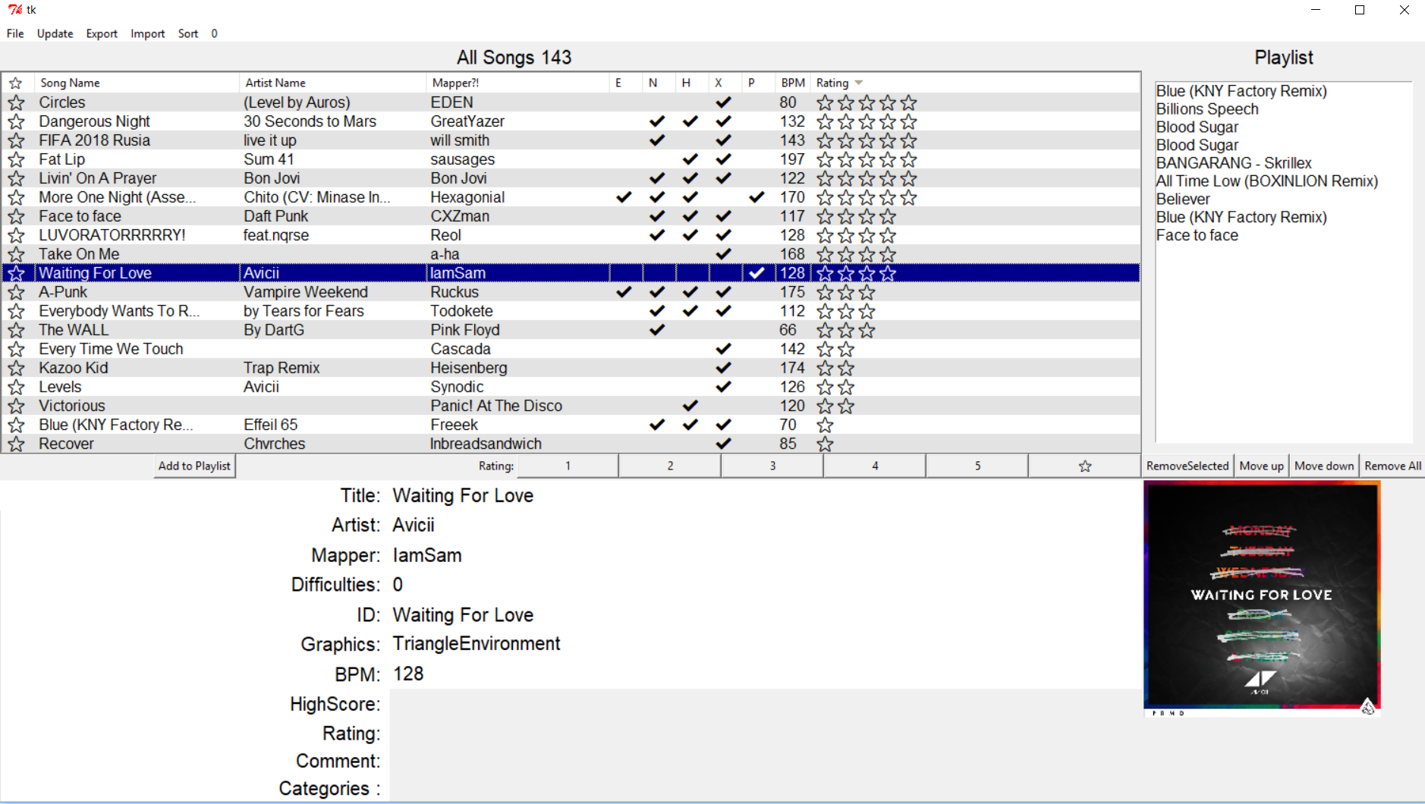Click Move up playlist button
Image resolution: width=1425 pixels, height=804 pixels.
[1261, 466]
